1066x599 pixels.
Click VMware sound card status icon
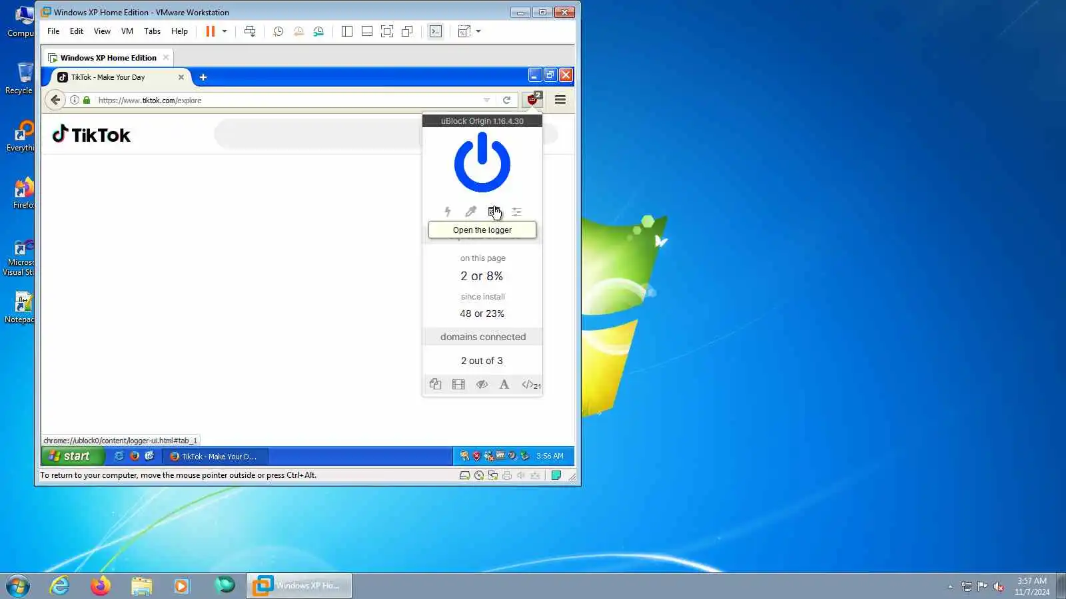[521, 475]
